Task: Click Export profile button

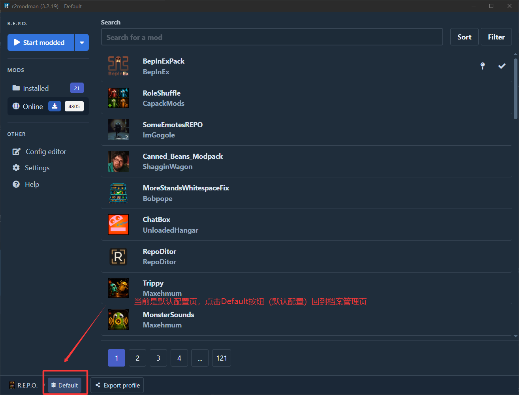Action: click(x=117, y=385)
